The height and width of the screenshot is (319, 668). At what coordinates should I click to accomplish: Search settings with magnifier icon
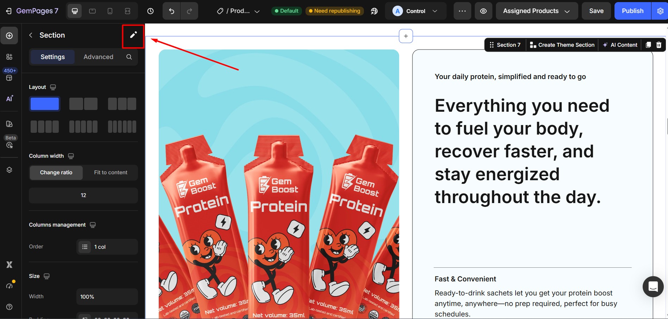[x=129, y=57]
